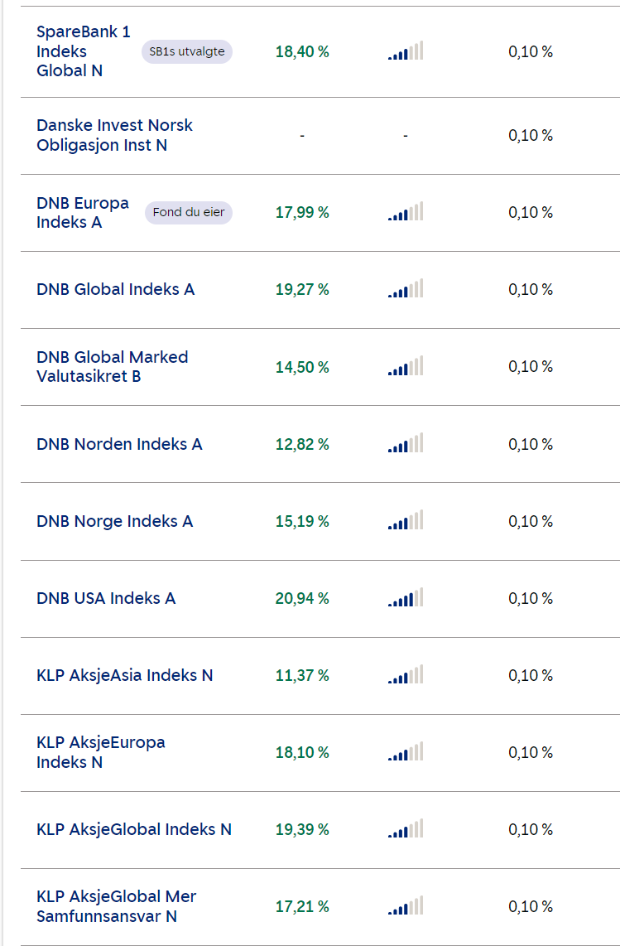Click risk bars icon for DNB Europa Indeks A
Image resolution: width=620 pixels, height=946 pixels.
[406, 211]
